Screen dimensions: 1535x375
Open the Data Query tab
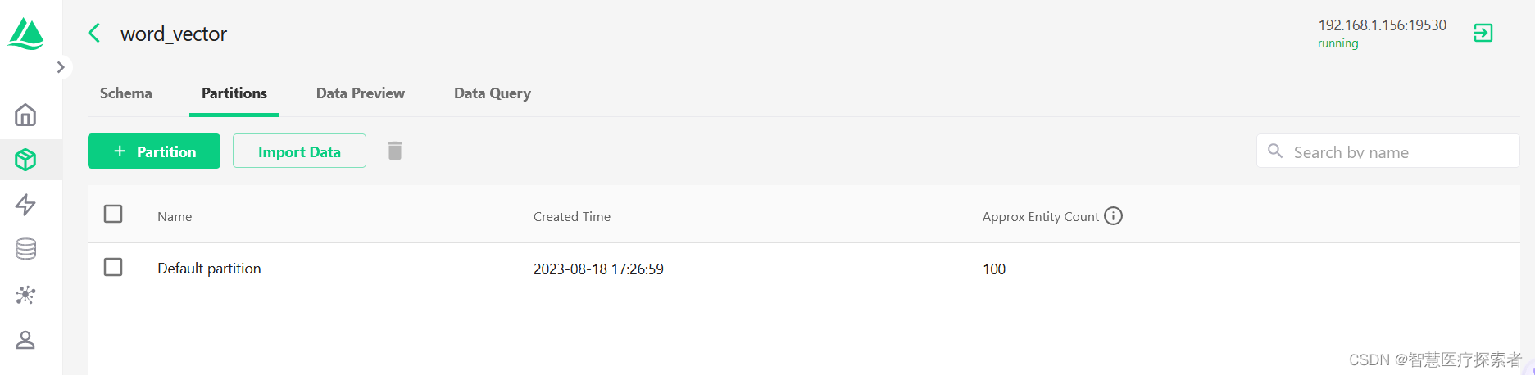[493, 93]
